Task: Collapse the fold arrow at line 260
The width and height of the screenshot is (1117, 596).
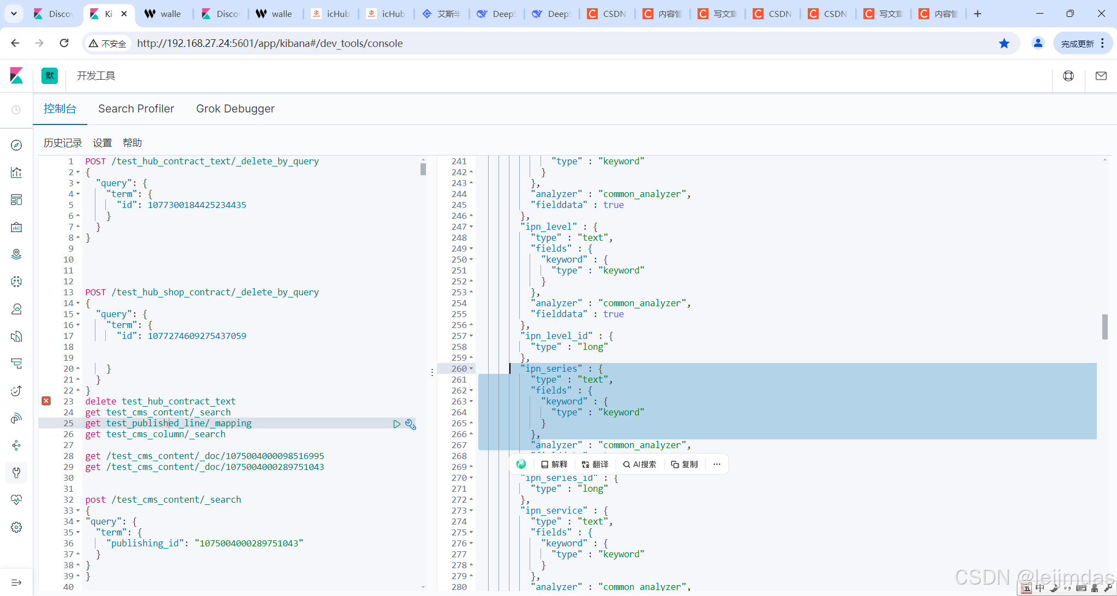Action: click(471, 369)
